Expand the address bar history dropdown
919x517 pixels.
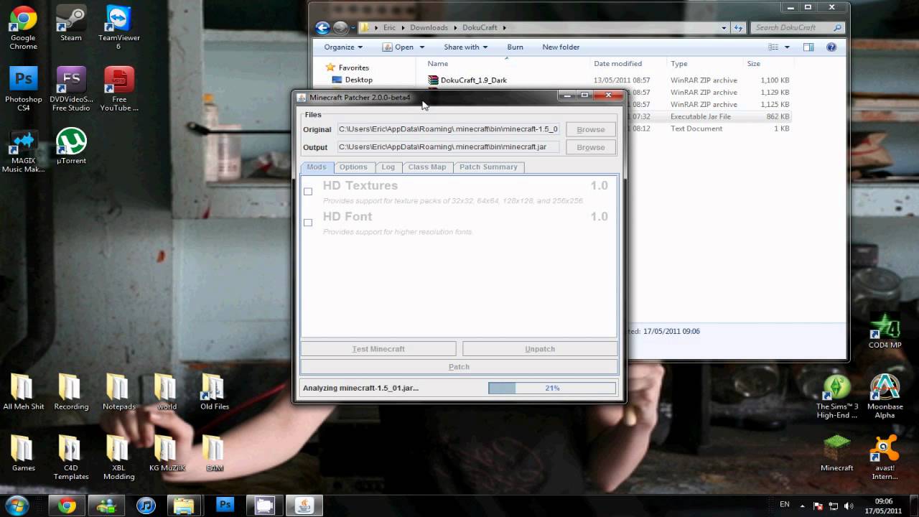724,27
